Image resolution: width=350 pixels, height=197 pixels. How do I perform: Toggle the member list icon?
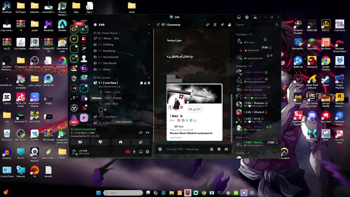(x=229, y=25)
